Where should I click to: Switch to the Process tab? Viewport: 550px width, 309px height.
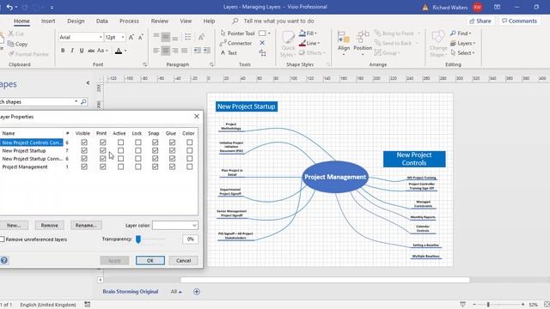coord(129,21)
